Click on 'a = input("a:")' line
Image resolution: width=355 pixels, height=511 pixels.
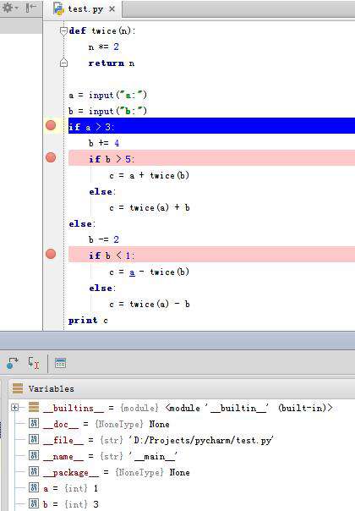108,95
